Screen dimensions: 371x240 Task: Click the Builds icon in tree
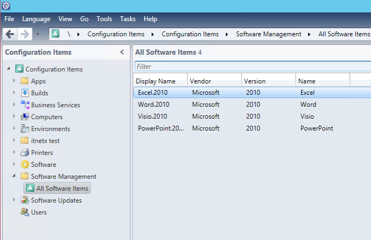[x=24, y=93]
